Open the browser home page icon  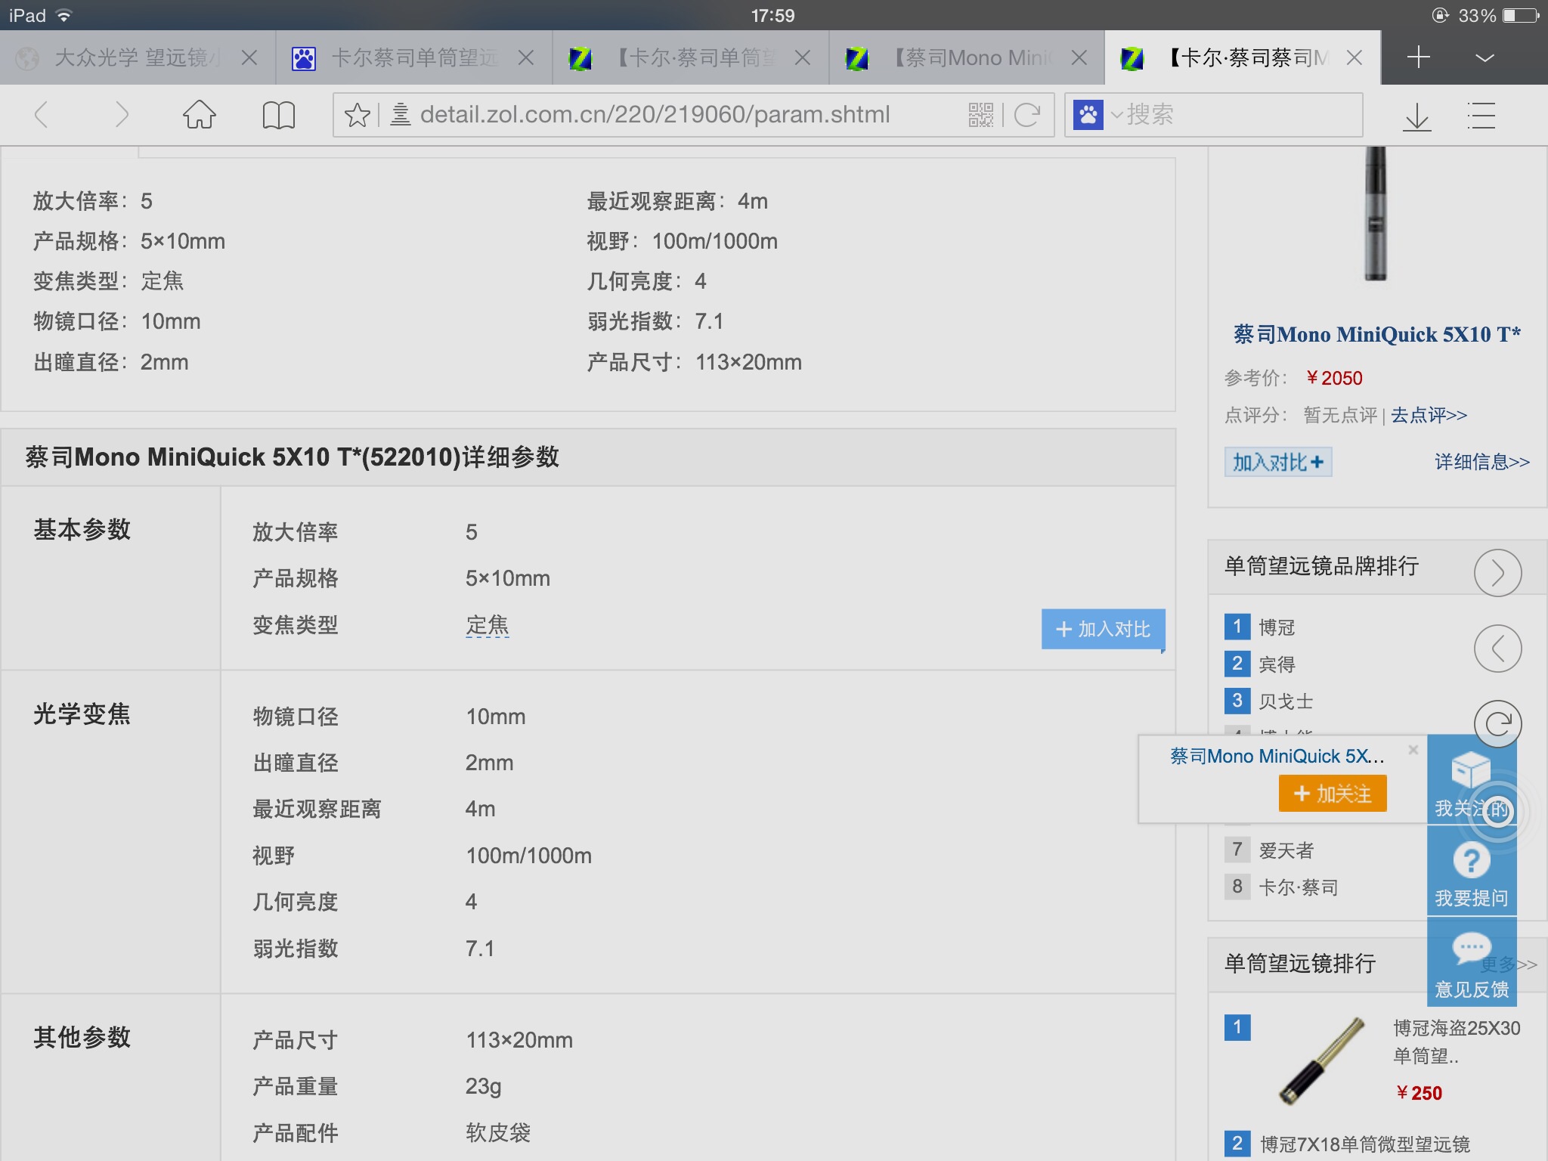(200, 115)
